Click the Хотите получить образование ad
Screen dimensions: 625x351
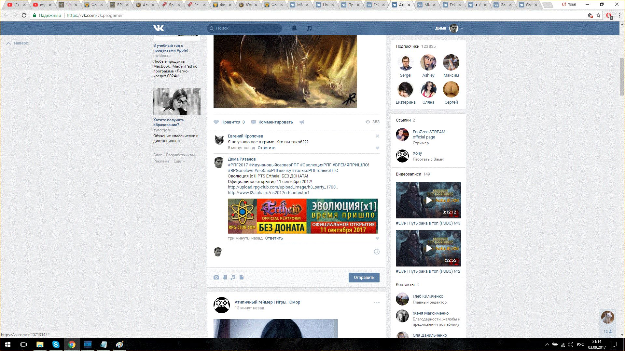pos(177,115)
